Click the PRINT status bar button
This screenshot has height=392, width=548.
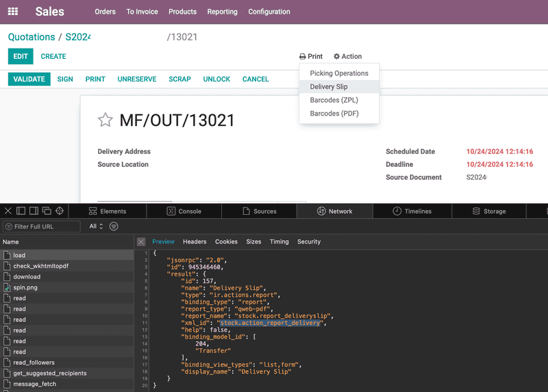(95, 79)
